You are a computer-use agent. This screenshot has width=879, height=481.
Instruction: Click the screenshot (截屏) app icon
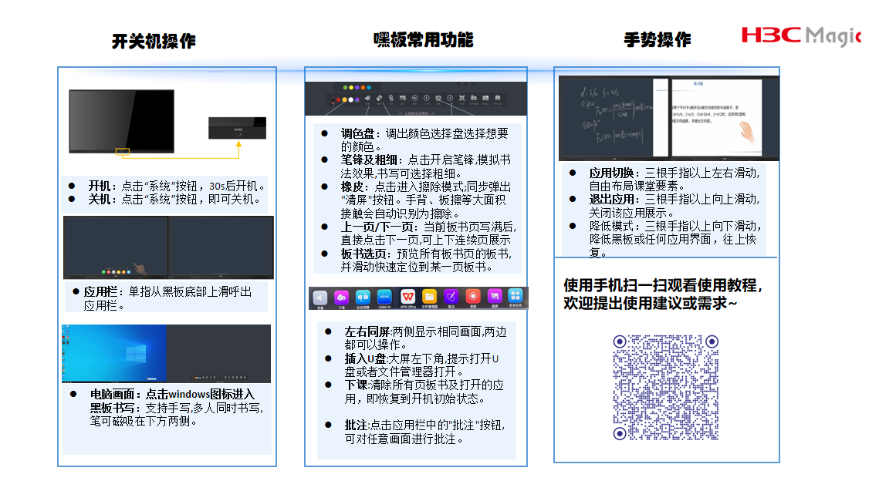point(495,296)
